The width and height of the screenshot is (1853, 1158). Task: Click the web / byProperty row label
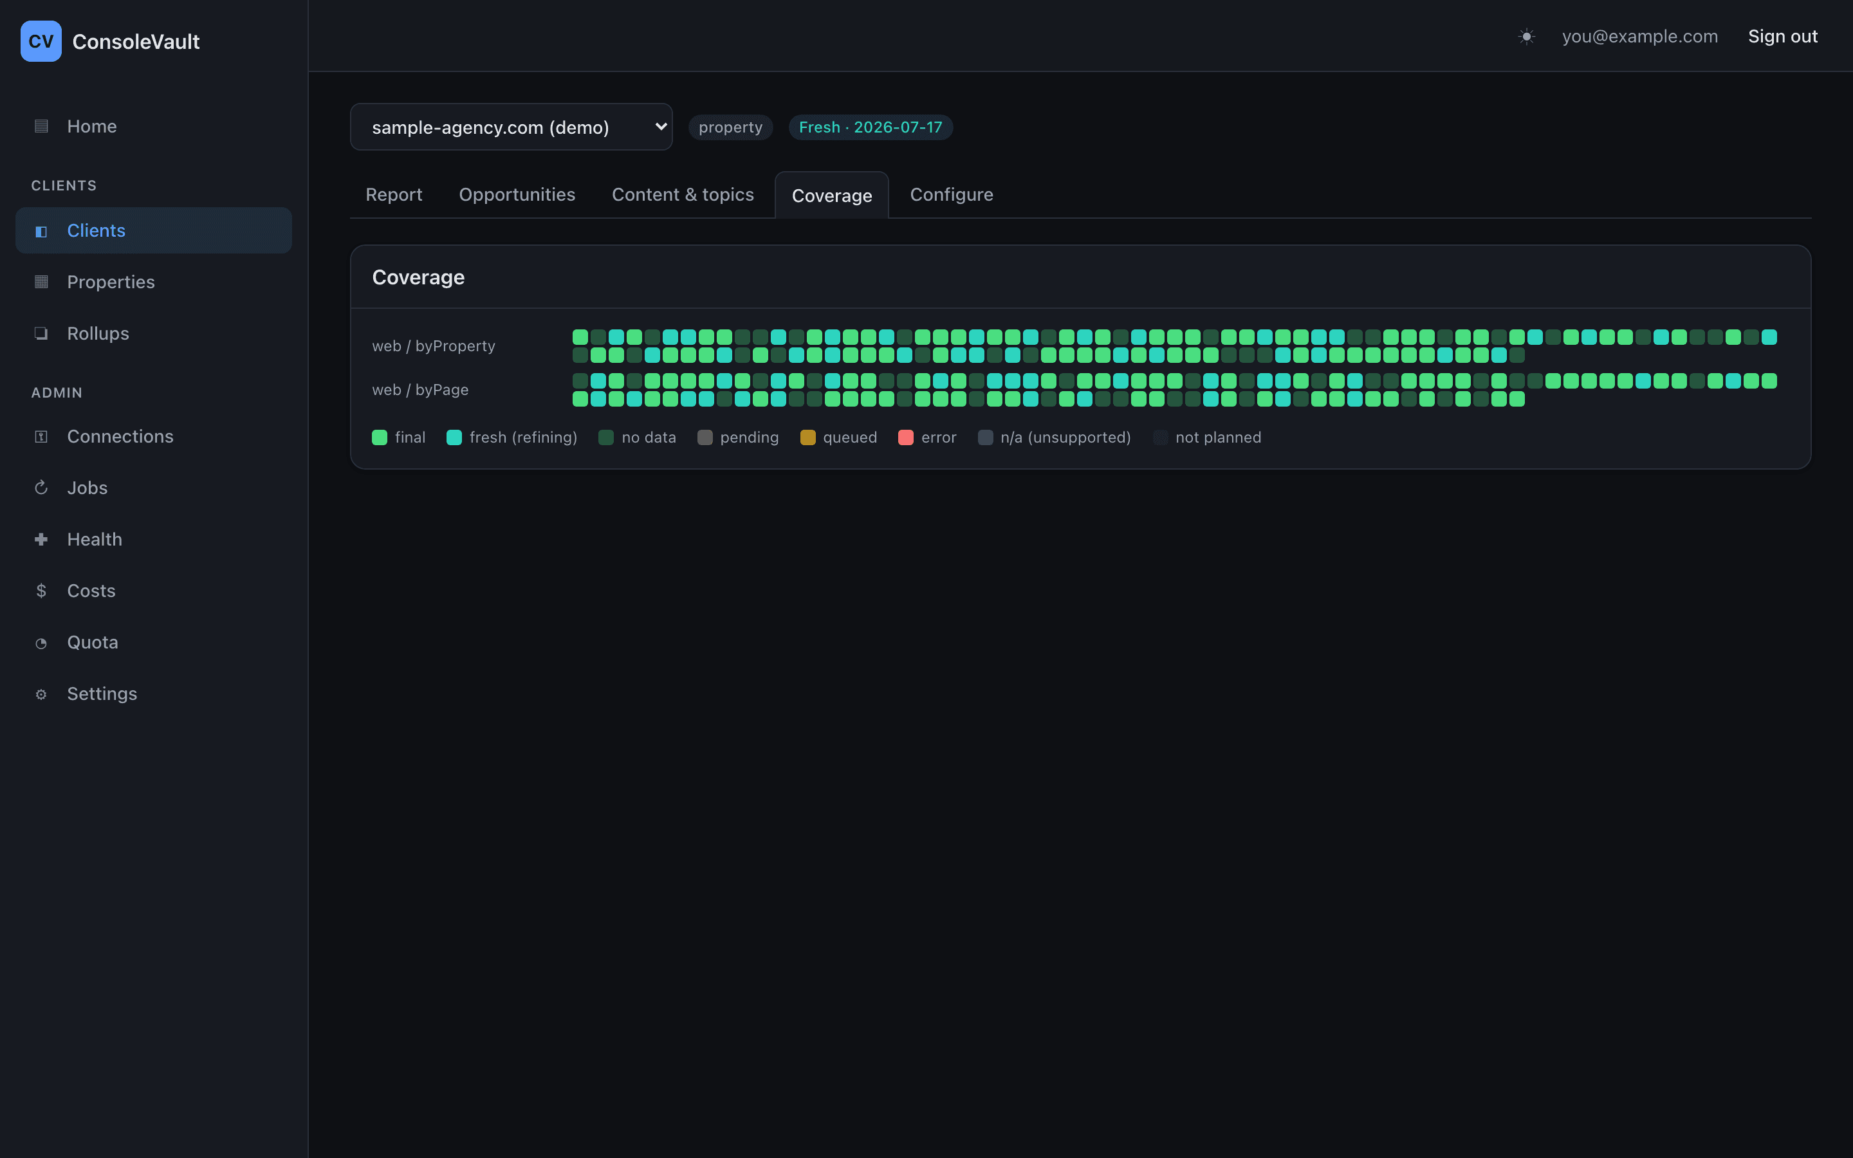click(x=434, y=346)
